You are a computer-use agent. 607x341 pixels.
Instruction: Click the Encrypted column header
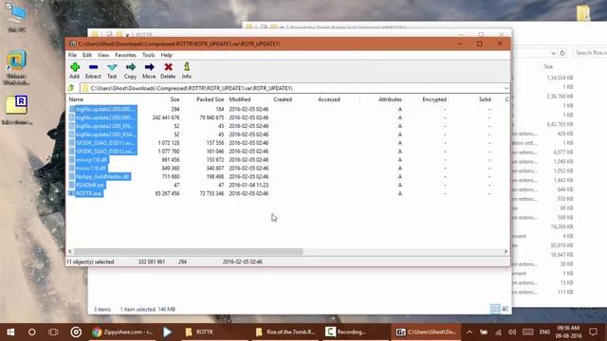point(434,99)
